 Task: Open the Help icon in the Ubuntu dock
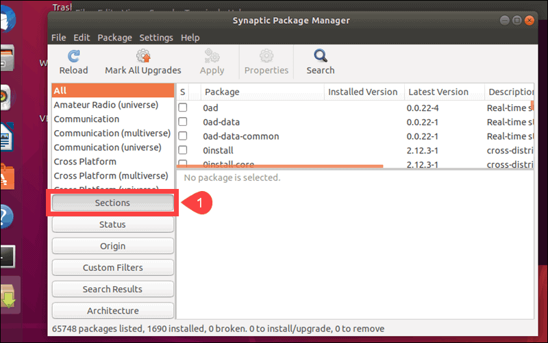point(6,216)
